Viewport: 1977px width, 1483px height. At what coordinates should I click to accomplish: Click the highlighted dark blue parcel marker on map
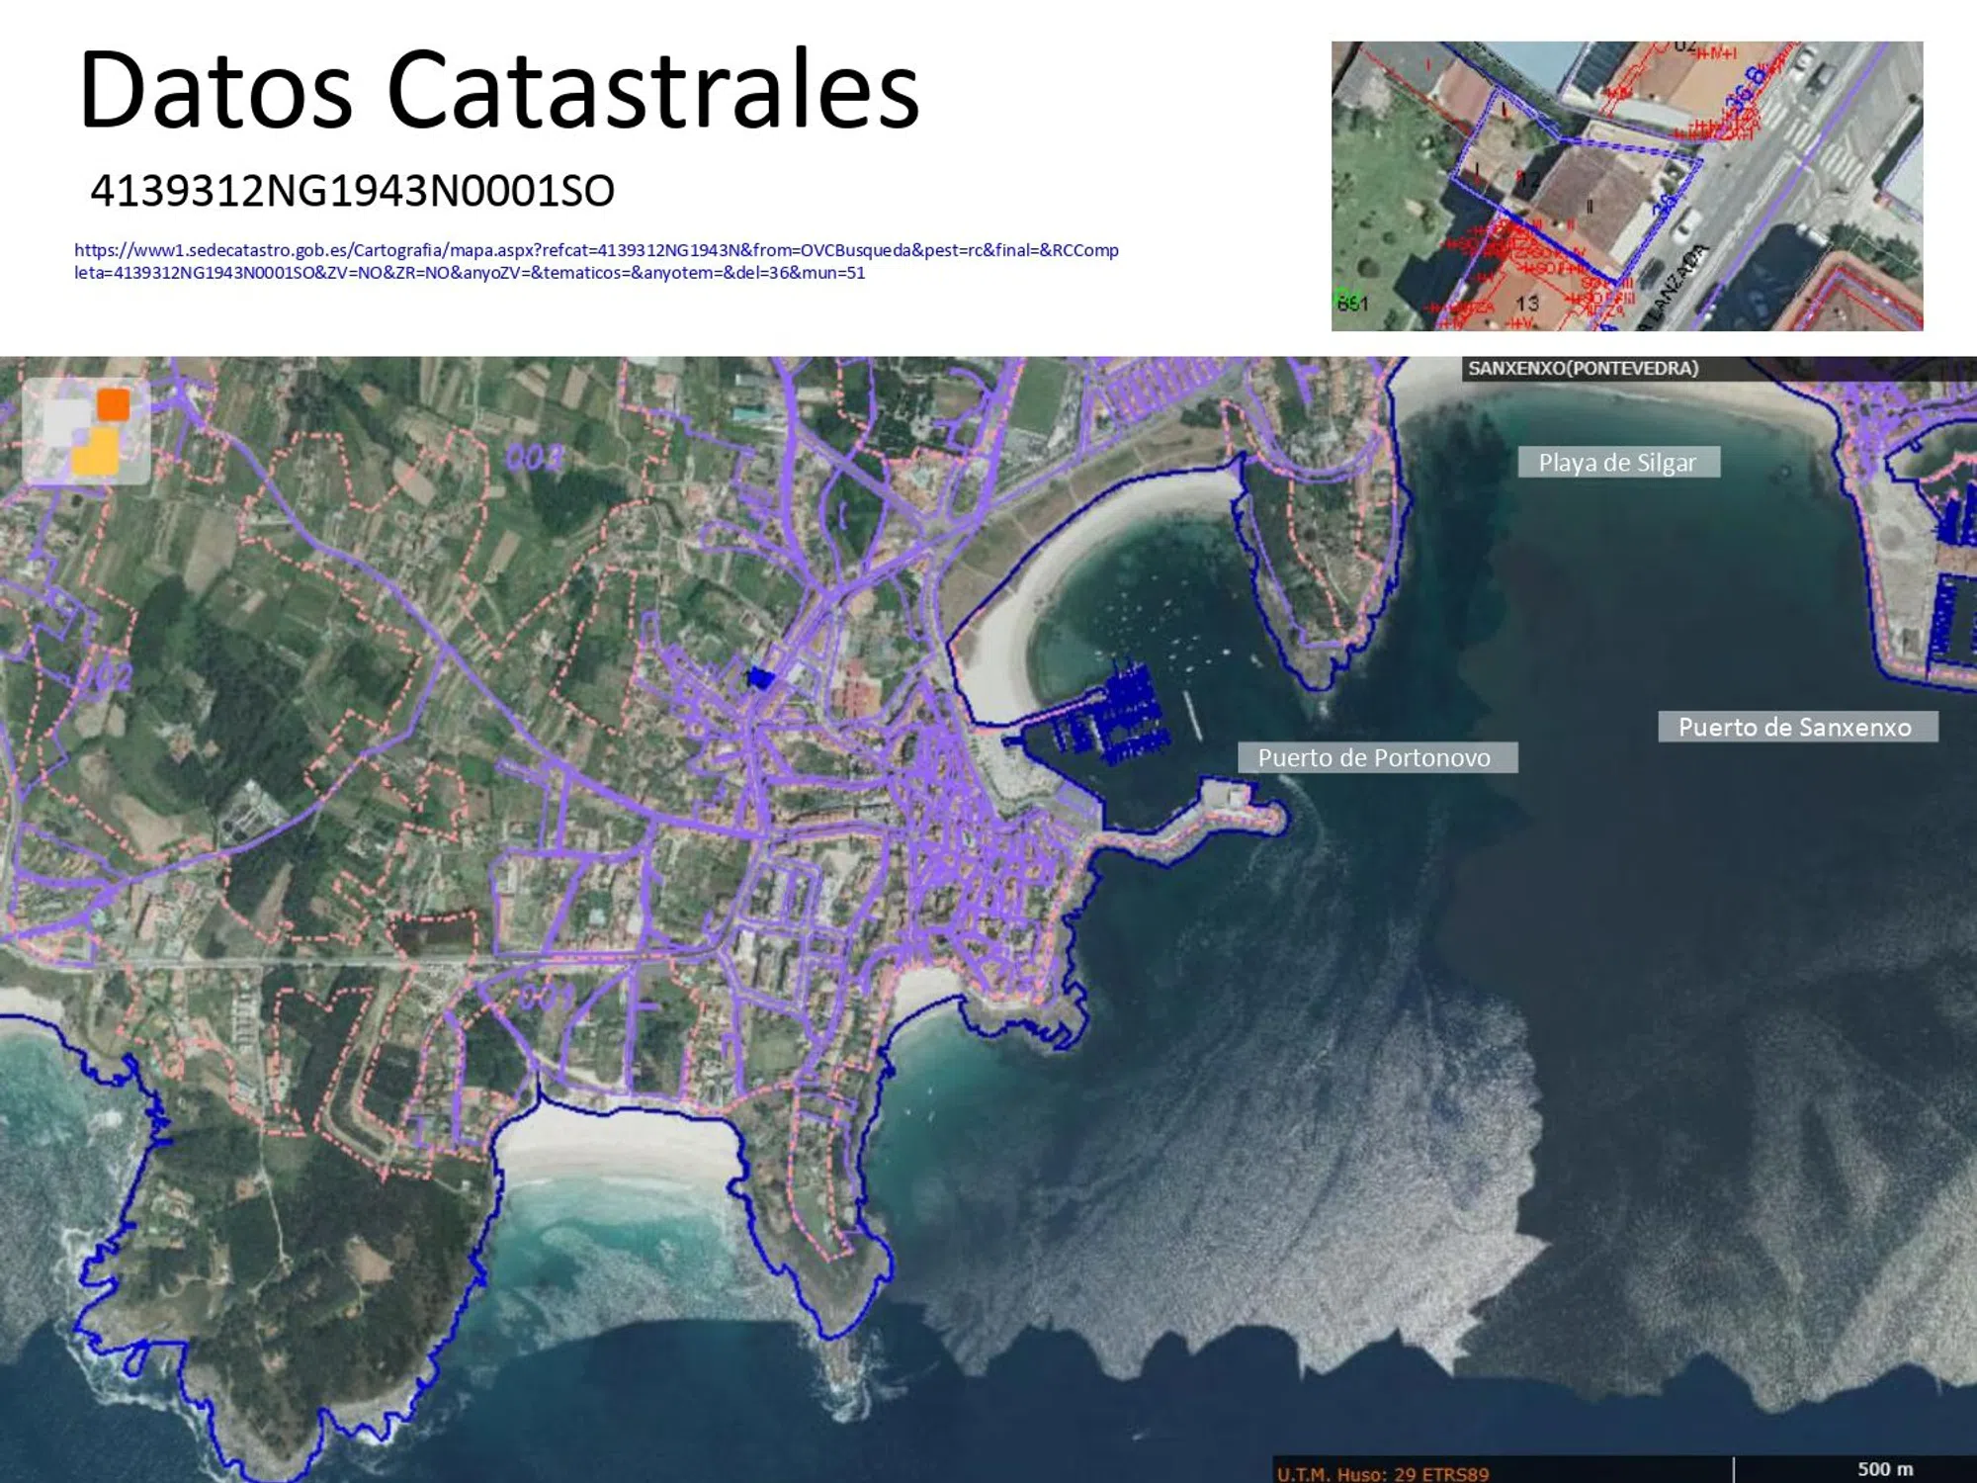click(760, 677)
